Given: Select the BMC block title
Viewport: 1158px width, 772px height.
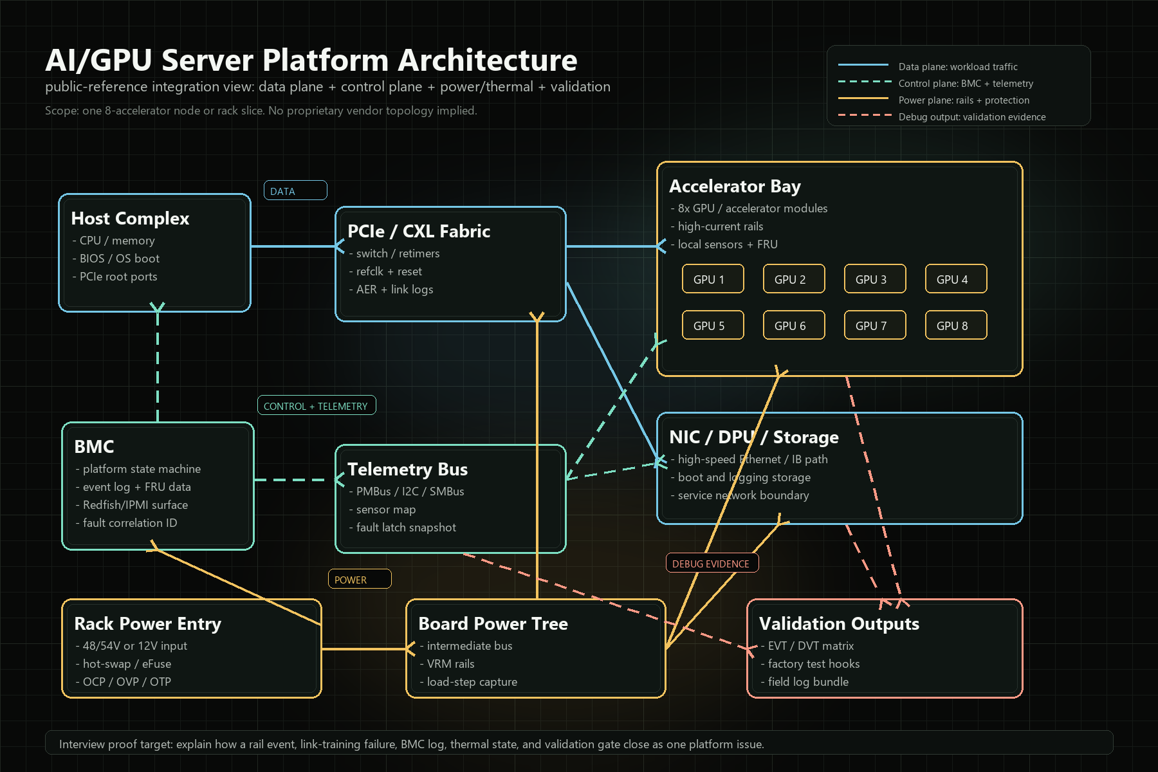Looking at the screenshot, I should [x=94, y=446].
